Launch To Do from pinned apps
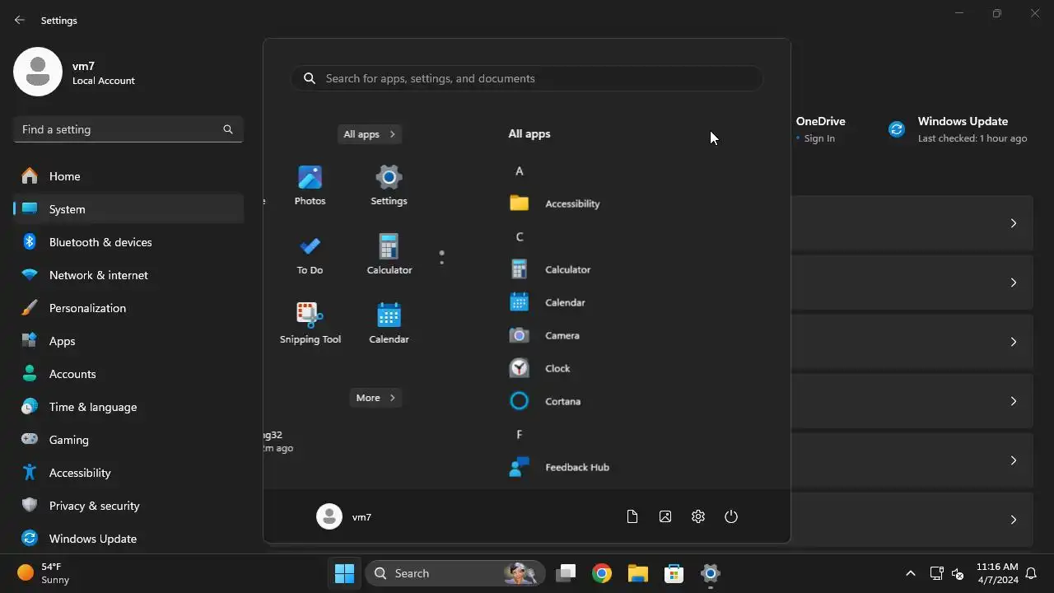This screenshot has height=593, width=1054. click(310, 254)
